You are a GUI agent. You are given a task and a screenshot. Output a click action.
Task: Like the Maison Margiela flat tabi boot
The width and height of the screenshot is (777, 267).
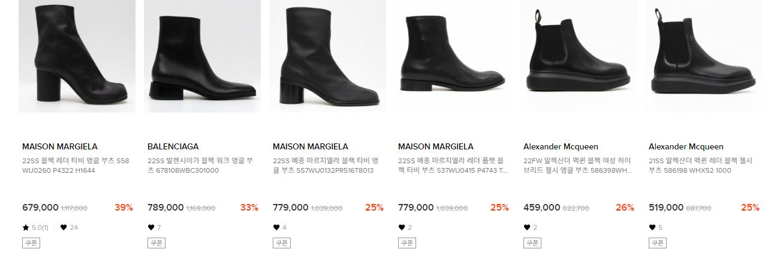click(402, 227)
